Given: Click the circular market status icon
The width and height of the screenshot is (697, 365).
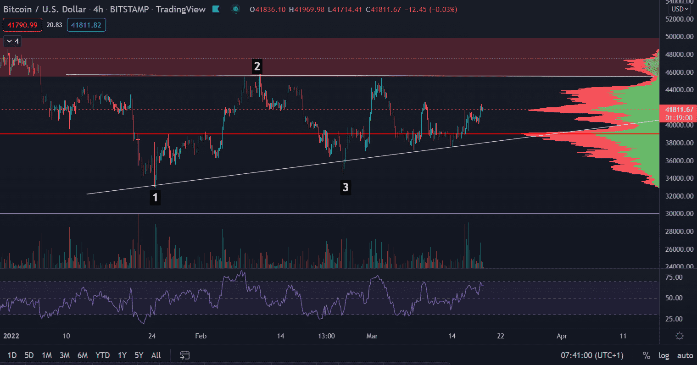Looking at the screenshot, I should pos(235,9).
